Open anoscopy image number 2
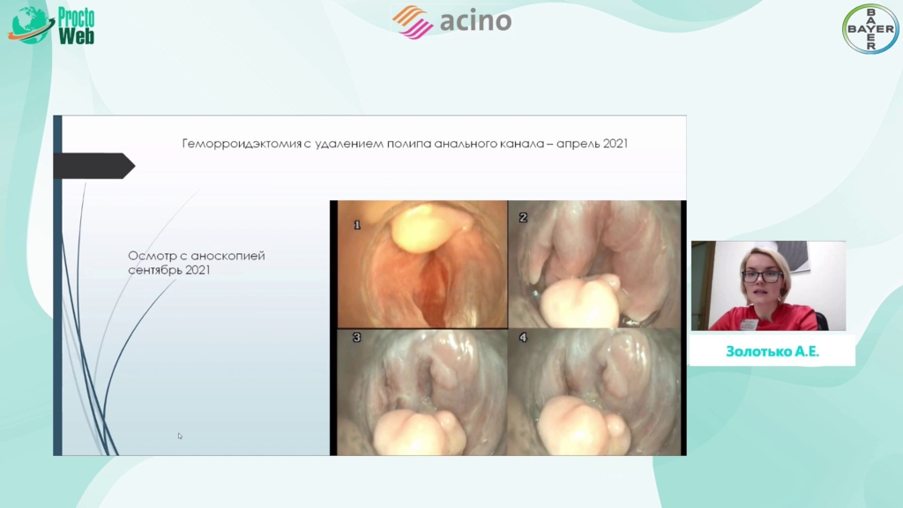Viewport: 903px width, 508px height. coord(597,265)
